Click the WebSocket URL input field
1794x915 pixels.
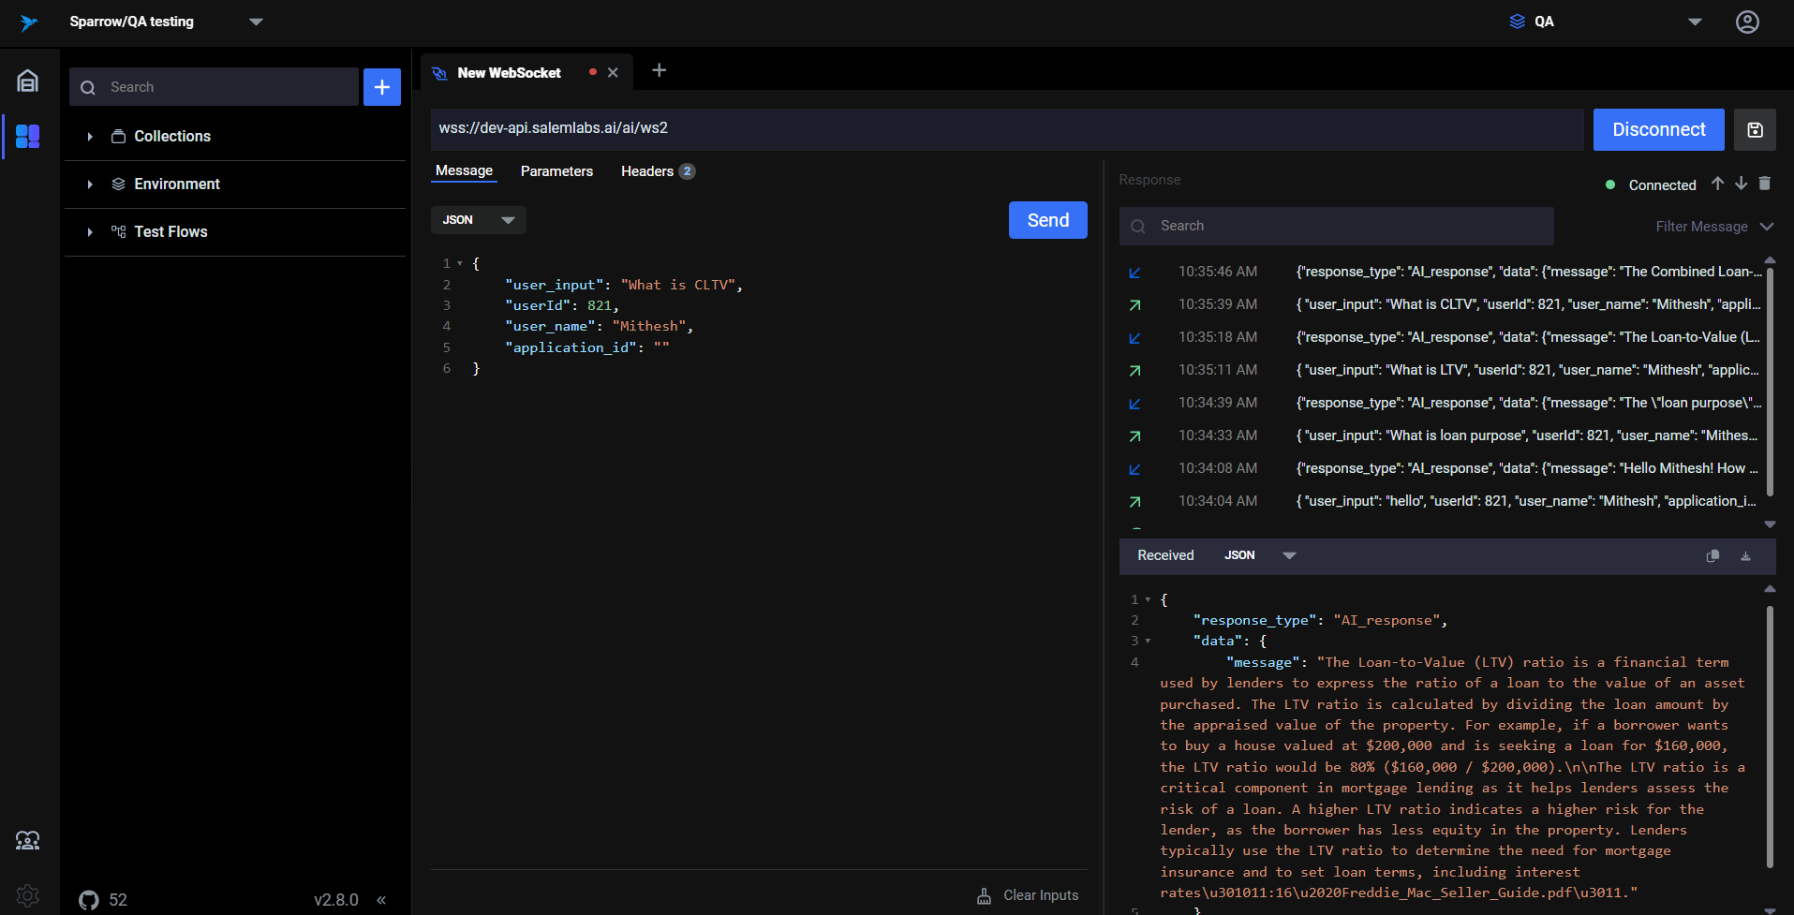1006,128
